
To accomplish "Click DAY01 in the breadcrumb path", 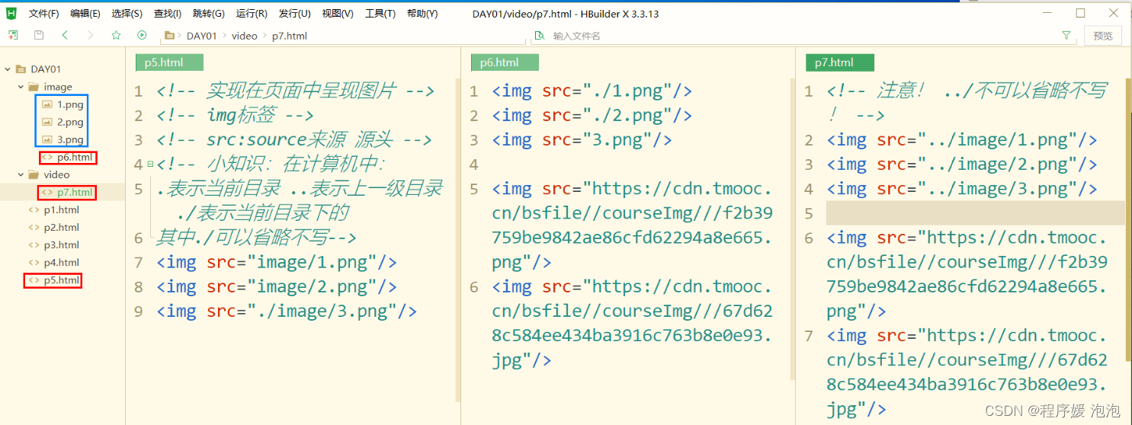I will pos(202,36).
